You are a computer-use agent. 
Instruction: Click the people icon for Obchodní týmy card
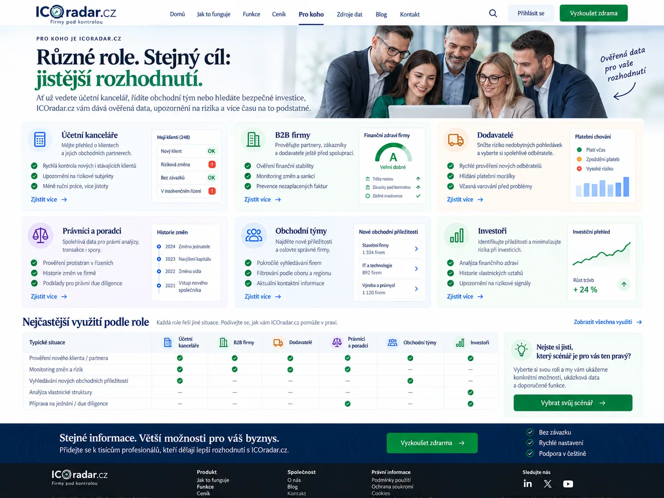(254, 235)
